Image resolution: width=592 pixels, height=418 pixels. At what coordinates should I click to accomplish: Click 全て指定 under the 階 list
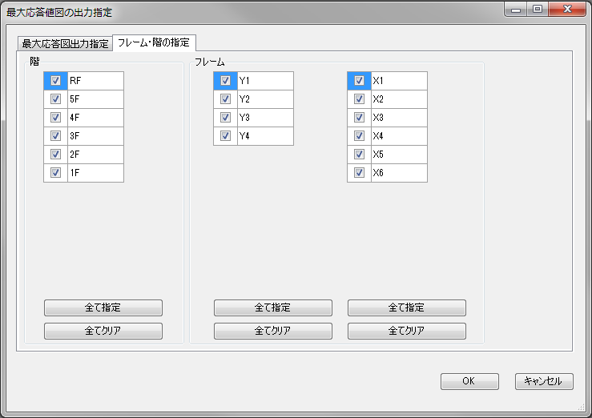pyautogui.click(x=103, y=307)
